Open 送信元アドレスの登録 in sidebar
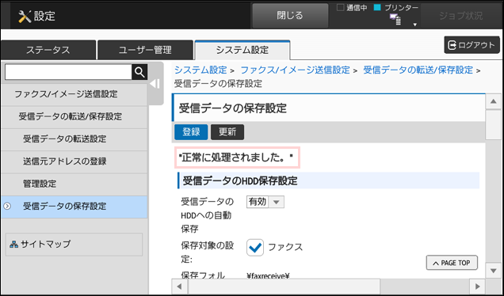 [74, 161]
